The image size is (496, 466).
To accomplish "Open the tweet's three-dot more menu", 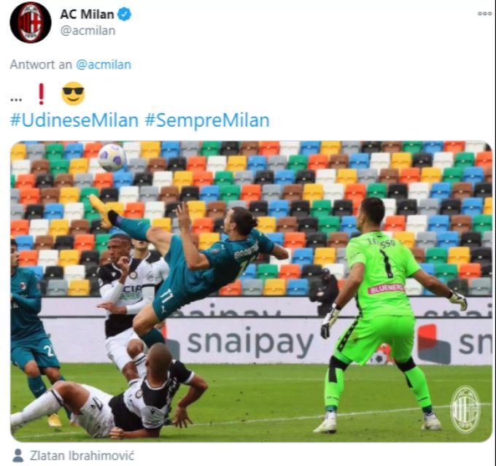I will 484,13.
